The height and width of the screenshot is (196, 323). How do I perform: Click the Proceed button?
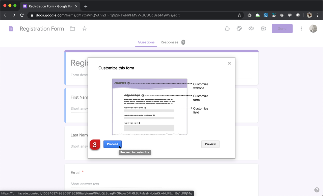[x=112, y=144]
